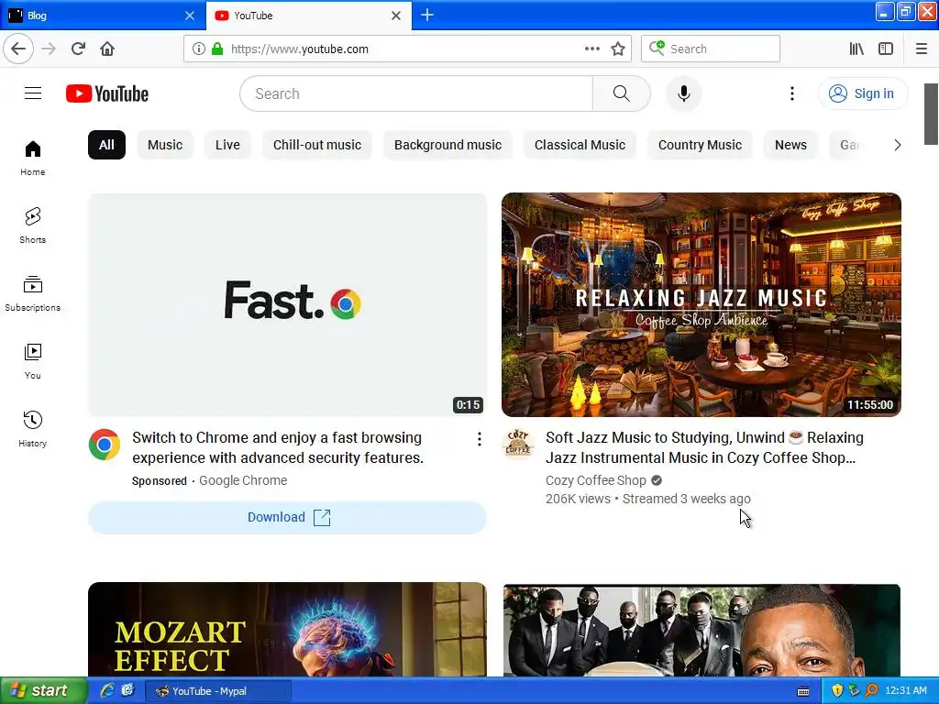939x704 pixels.
Task: Start voice search with microphone icon
Action: click(683, 93)
